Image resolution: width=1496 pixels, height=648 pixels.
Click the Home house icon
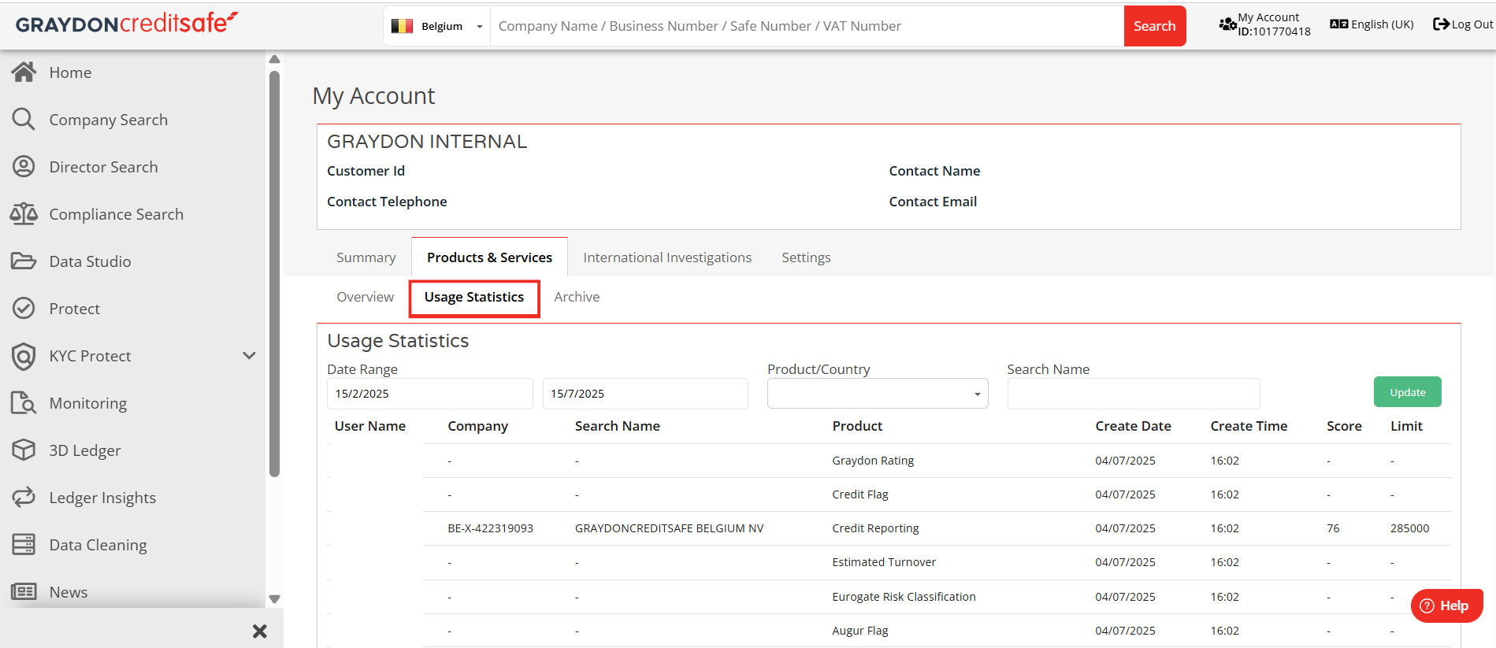pos(24,72)
